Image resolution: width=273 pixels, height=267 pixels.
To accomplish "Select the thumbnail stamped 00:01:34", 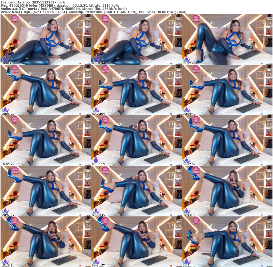I will 136,39.
